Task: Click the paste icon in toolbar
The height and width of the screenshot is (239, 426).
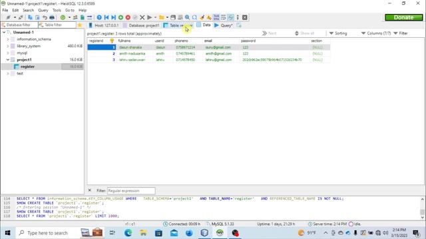Action: [x=37, y=17]
